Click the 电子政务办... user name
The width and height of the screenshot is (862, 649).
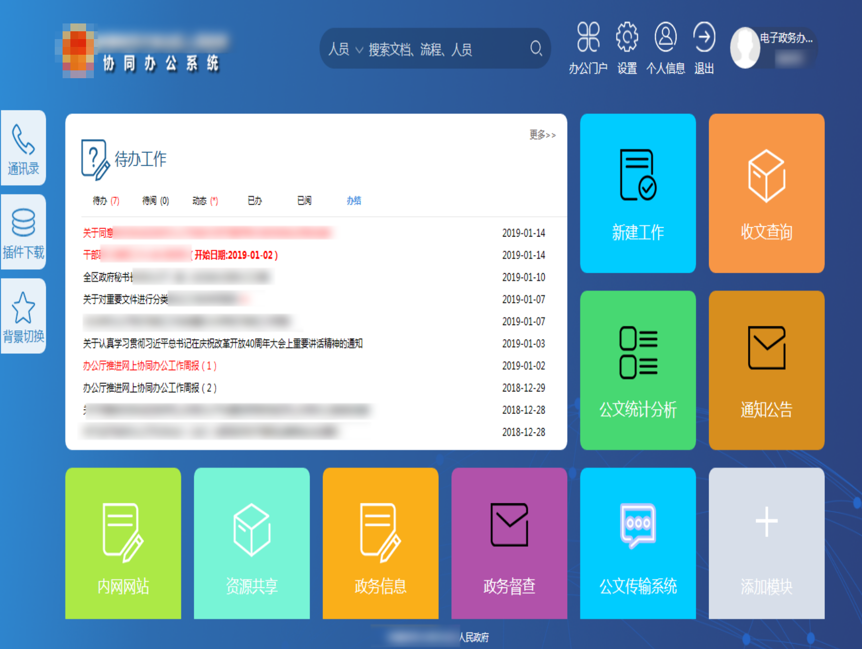pyautogui.click(x=786, y=38)
